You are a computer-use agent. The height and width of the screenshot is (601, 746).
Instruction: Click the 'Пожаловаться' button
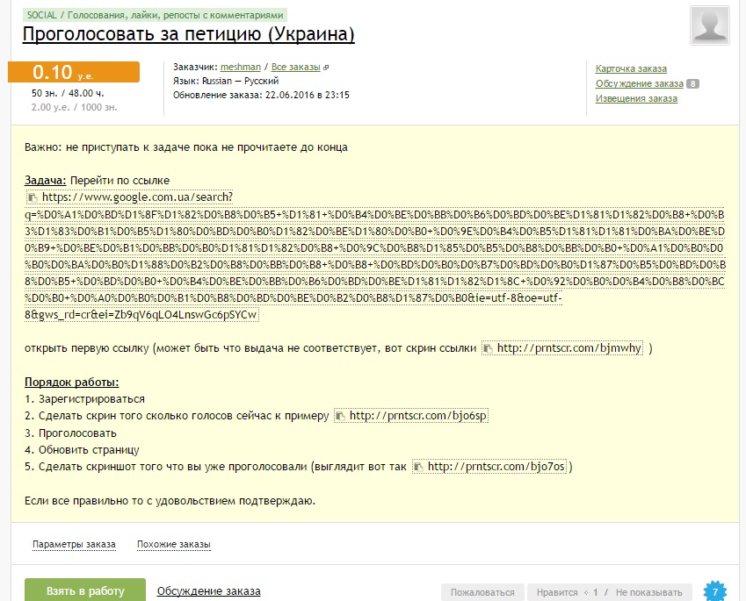click(482, 592)
